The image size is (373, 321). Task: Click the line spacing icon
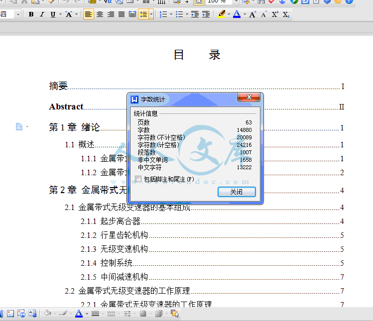(x=143, y=14)
